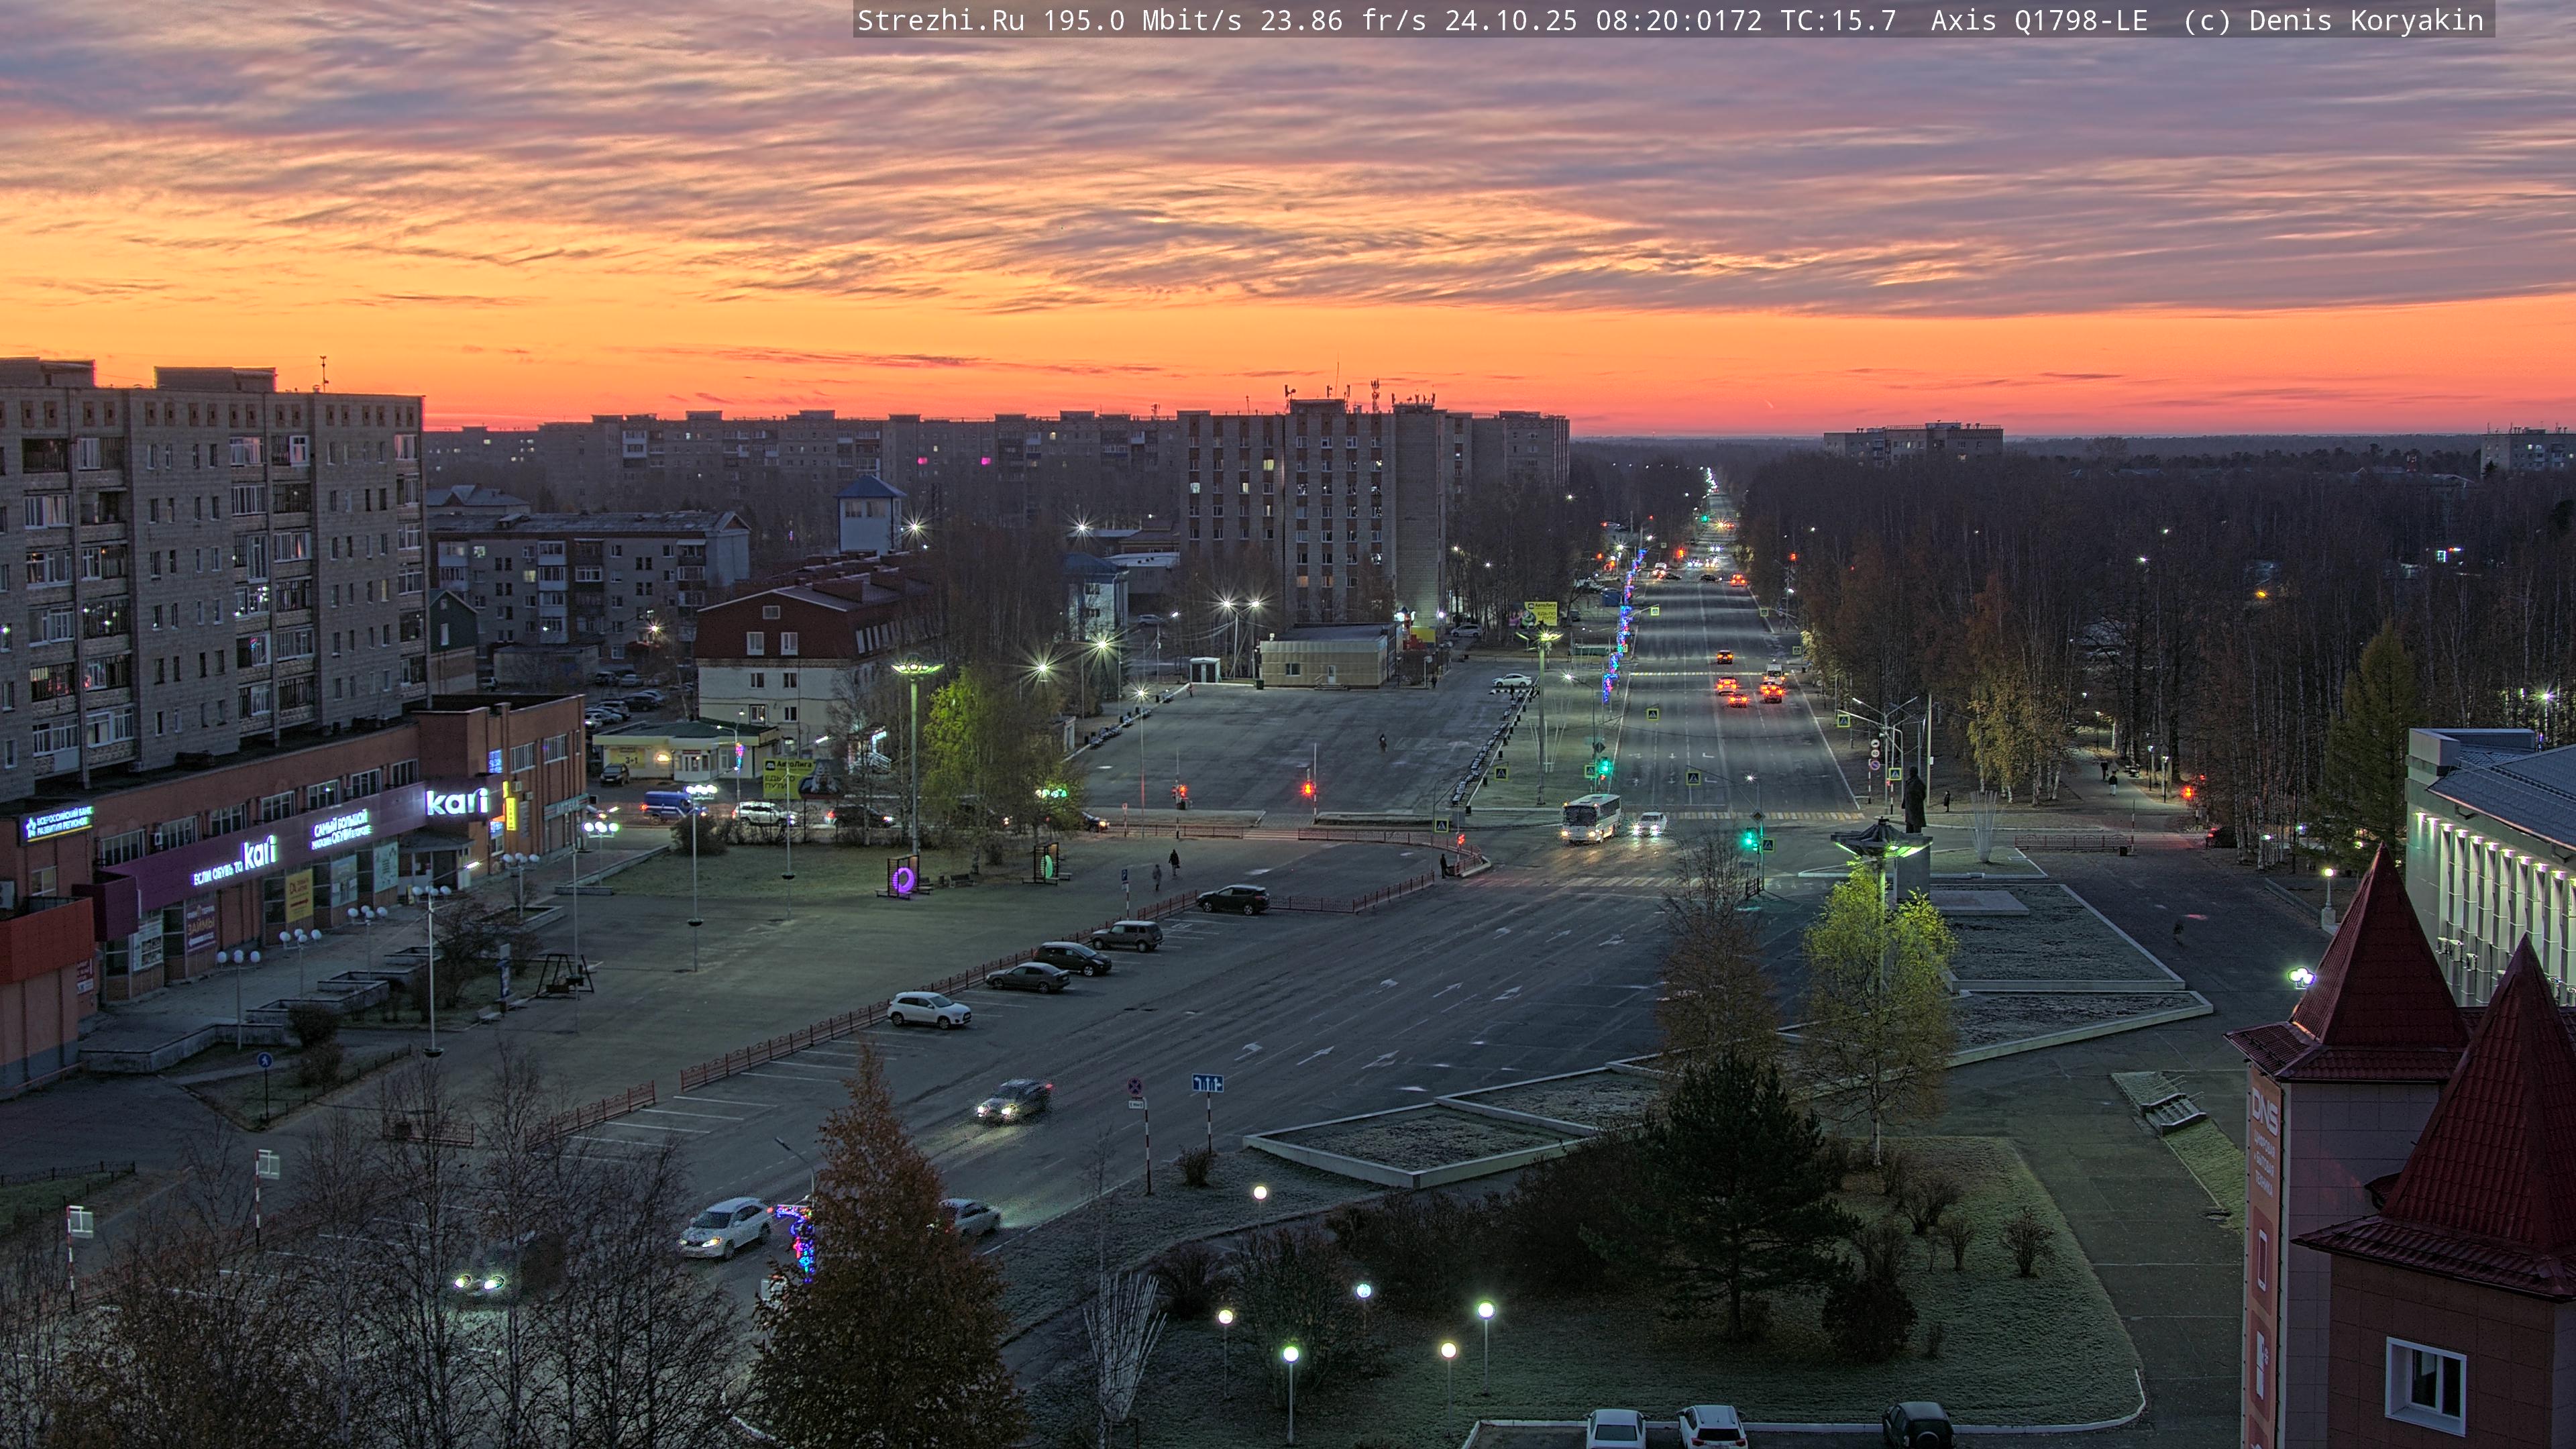Click the large white kari sign on the building corner
The image size is (2576, 1449).
click(x=458, y=802)
